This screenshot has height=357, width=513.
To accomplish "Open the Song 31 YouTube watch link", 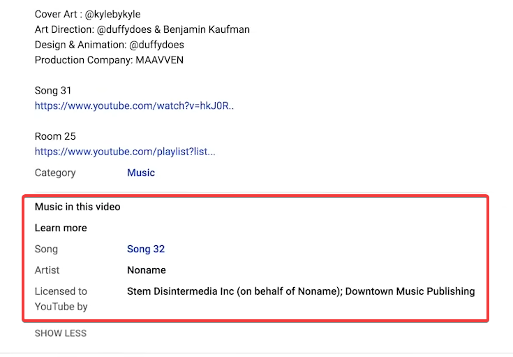I will (x=134, y=106).
